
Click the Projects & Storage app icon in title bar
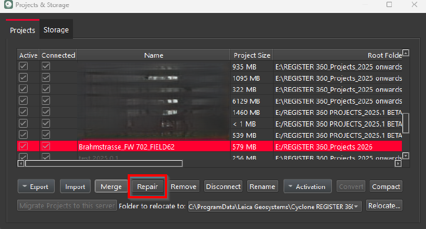point(8,5)
